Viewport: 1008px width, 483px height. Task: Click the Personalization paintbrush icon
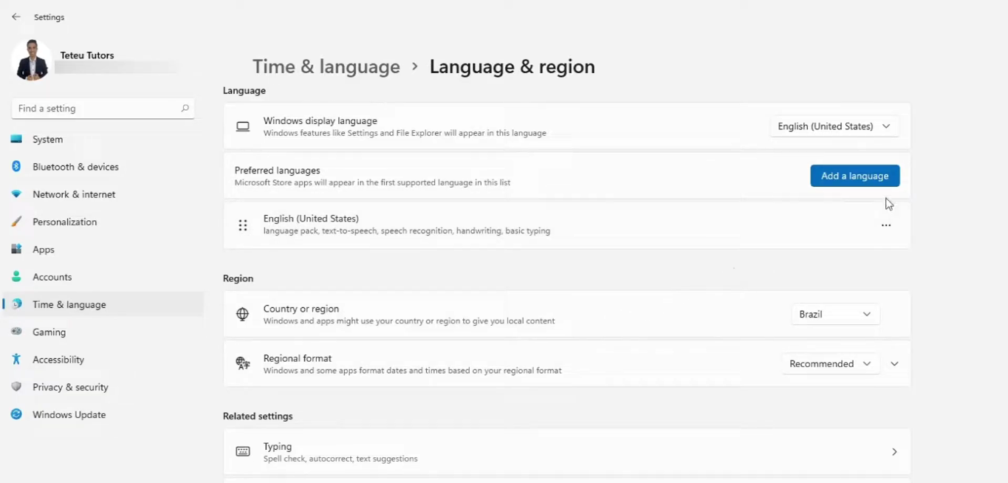[x=16, y=222]
